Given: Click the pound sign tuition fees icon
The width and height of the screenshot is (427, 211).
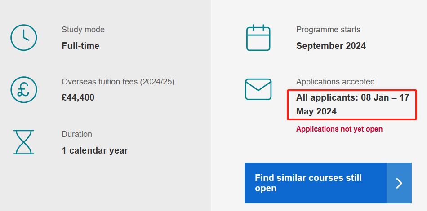Looking at the screenshot, I should click(x=24, y=90).
